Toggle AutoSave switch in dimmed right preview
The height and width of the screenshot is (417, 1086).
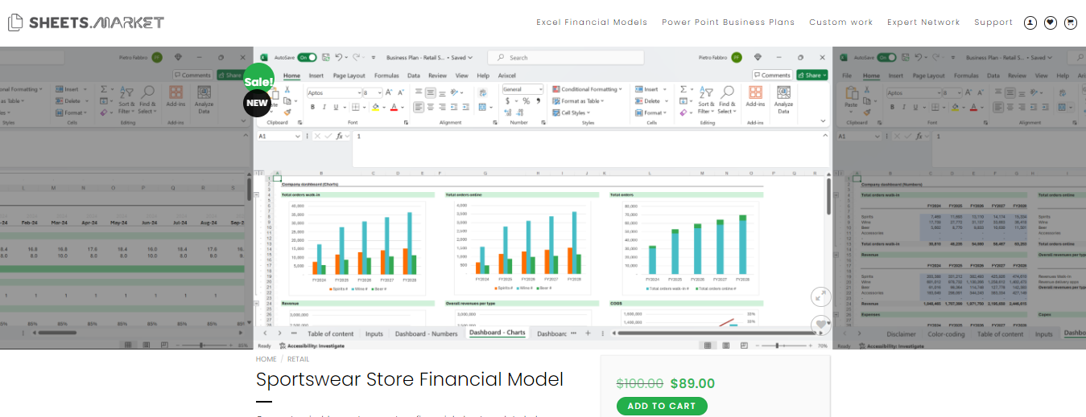click(x=886, y=57)
